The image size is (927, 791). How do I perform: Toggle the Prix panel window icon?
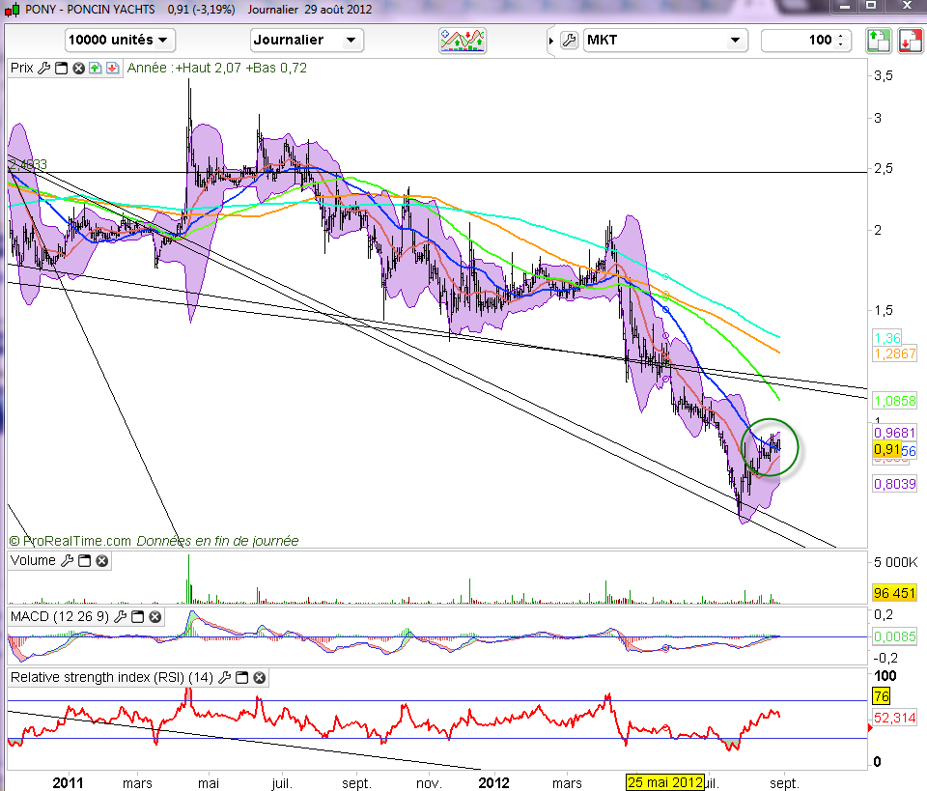tap(61, 69)
